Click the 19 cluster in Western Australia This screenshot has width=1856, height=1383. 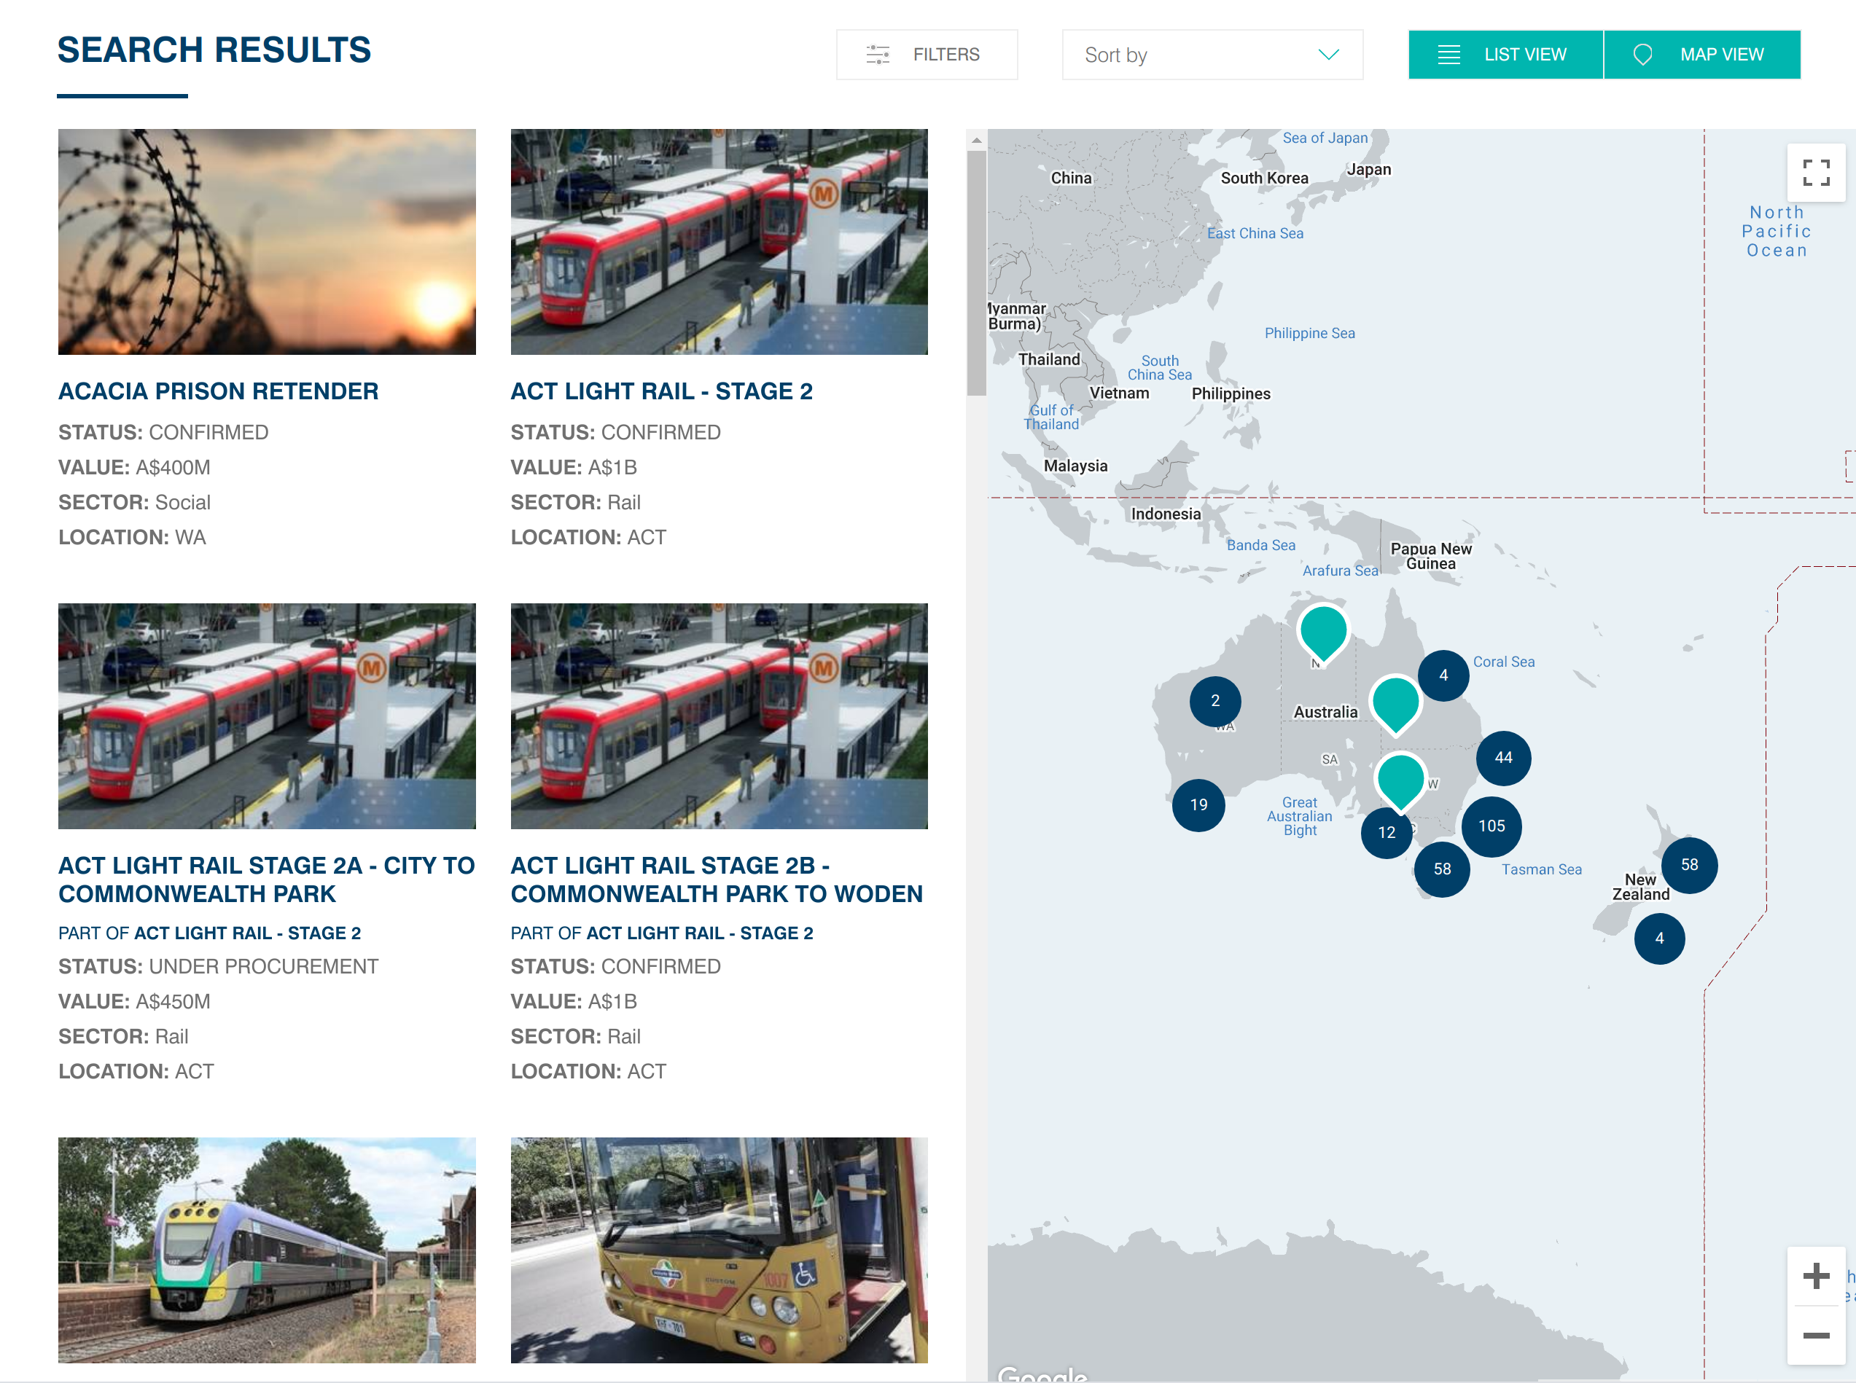tap(1198, 804)
